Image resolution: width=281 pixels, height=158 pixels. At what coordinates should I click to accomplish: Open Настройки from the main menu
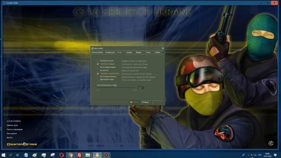12,133
